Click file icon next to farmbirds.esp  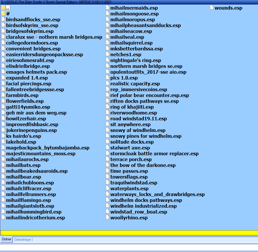(x=3, y=95)
